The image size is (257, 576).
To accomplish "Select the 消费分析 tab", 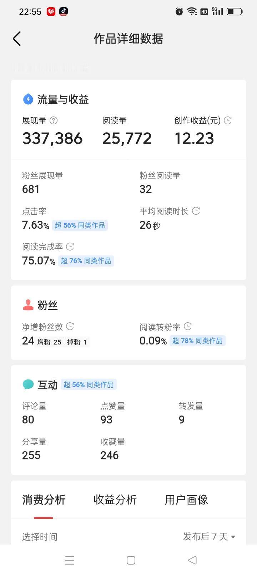I will tap(44, 500).
